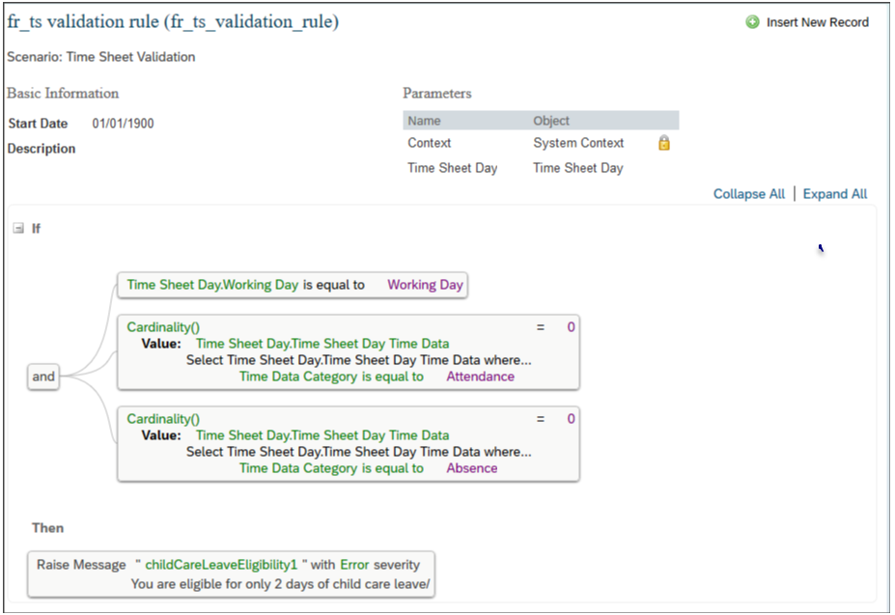
Task: Click the rule title fr_ts validation rule
Action: (173, 21)
